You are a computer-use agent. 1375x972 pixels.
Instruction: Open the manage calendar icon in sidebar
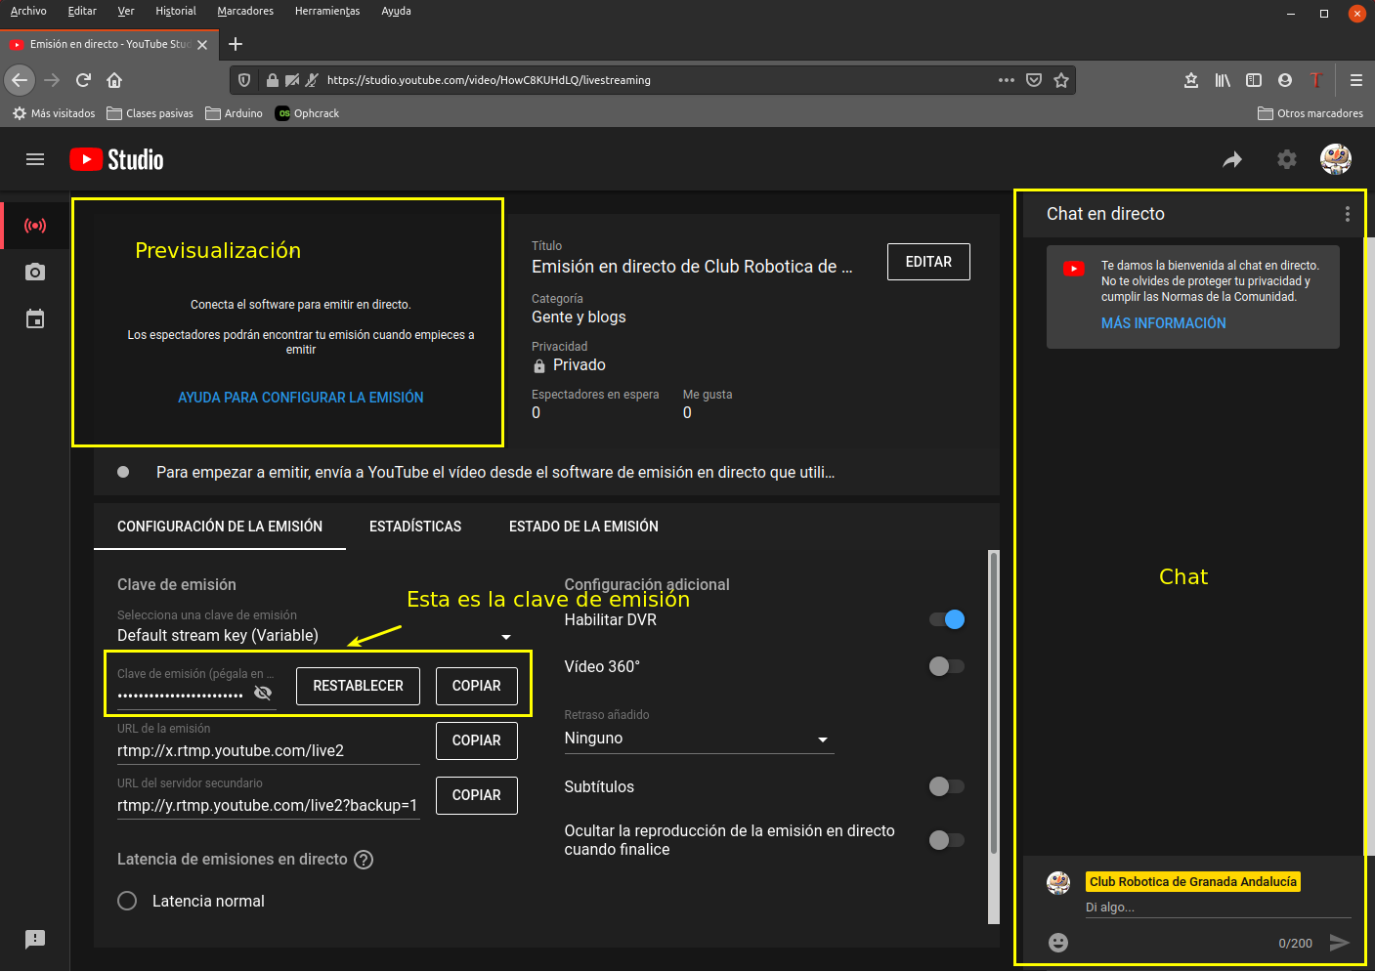coord(35,319)
